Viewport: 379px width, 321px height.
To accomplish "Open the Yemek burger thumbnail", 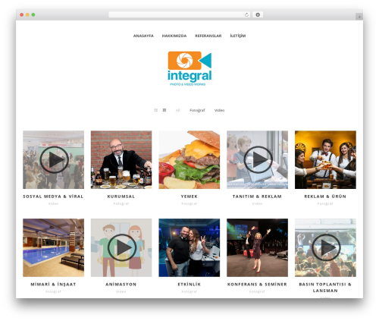I will [189, 159].
